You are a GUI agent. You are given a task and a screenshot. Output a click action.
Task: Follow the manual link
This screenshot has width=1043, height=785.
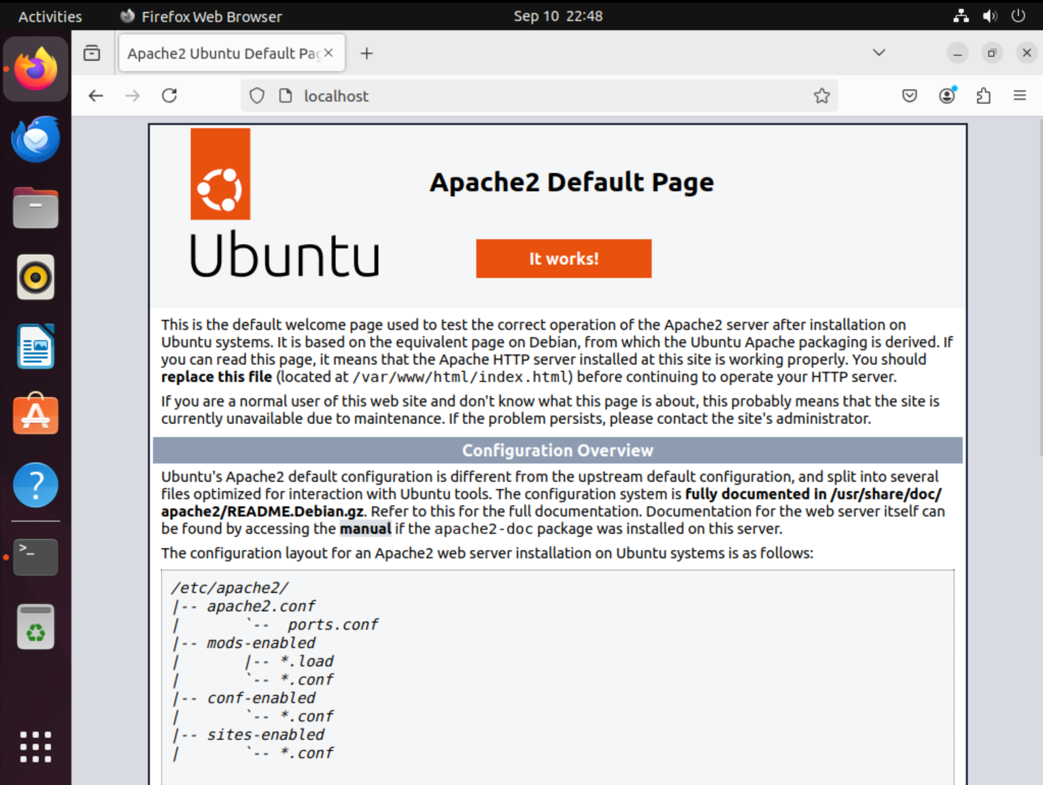[365, 529]
